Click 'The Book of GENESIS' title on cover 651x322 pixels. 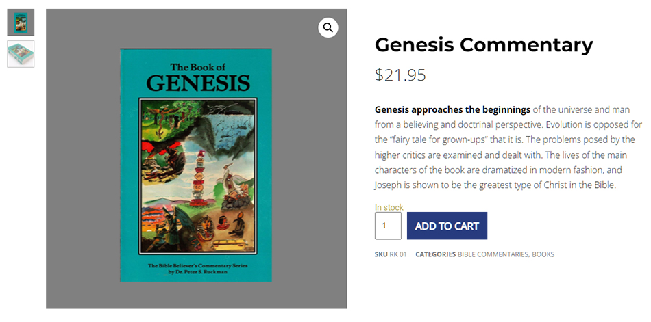[x=198, y=77]
